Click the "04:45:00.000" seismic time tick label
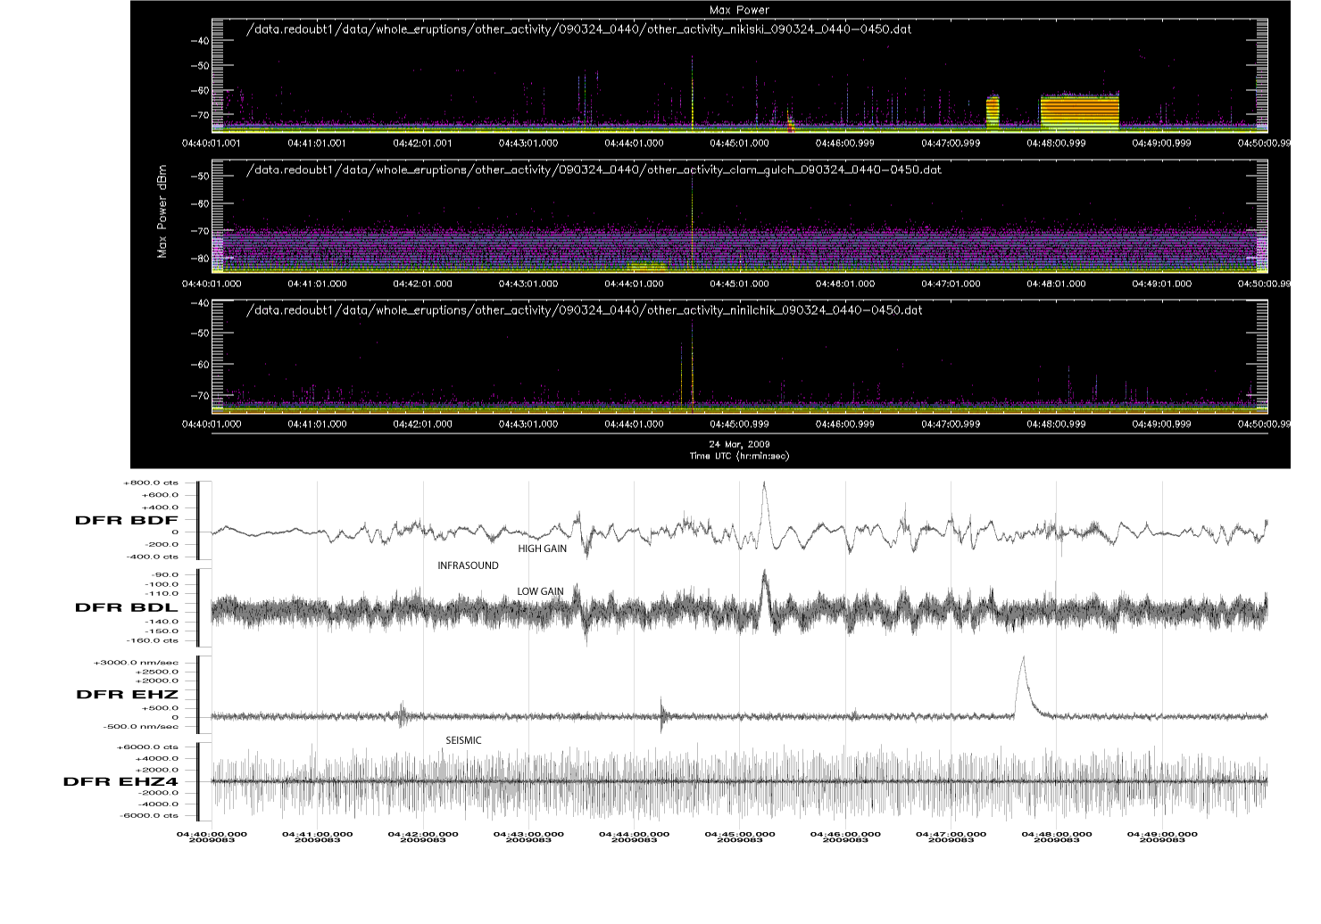The image size is (1321, 924). 740,834
